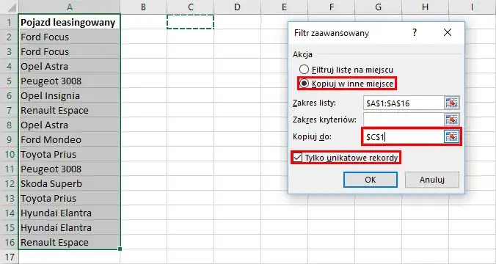Select column E header

click(x=284, y=7)
